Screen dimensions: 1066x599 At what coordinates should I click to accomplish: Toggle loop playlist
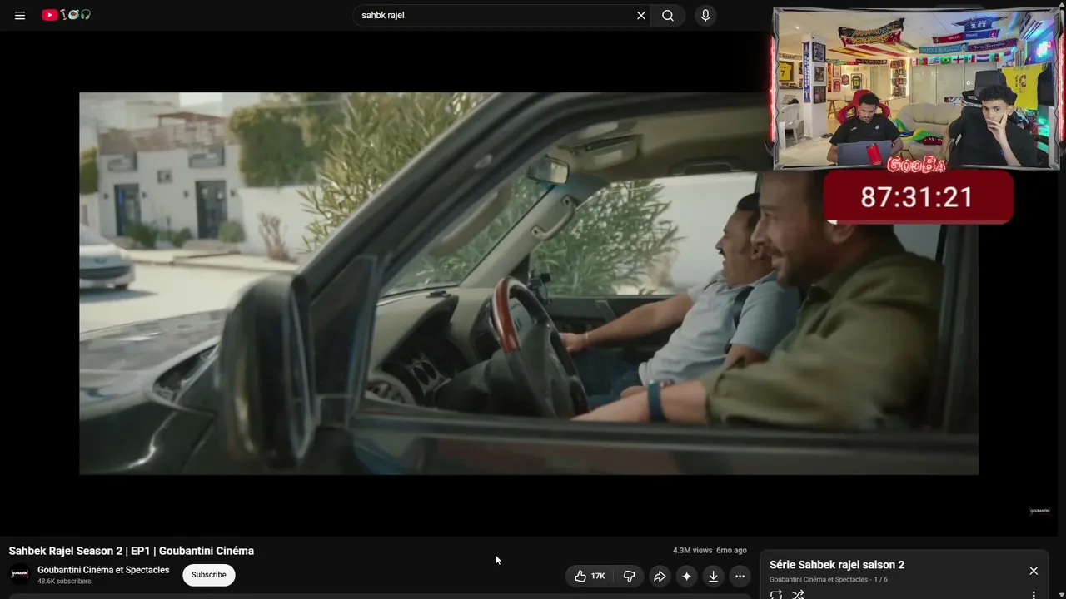coord(776,594)
